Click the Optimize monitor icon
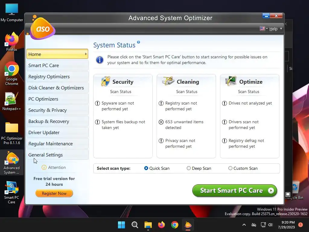This screenshot has width=309, height=232. pos(231,81)
